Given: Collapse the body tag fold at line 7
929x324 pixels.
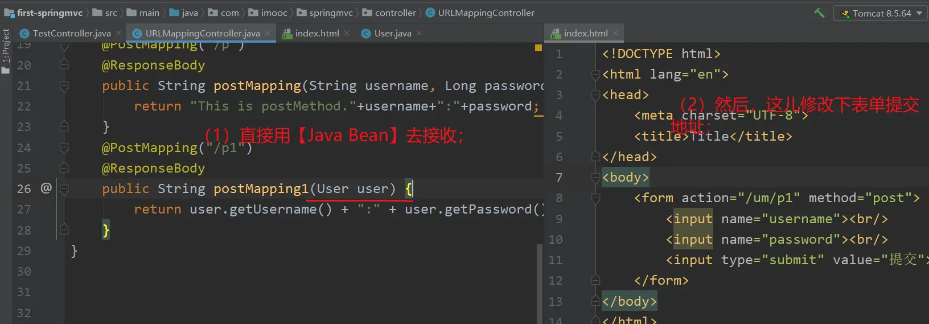Looking at the screenshot, I should 595,178.
